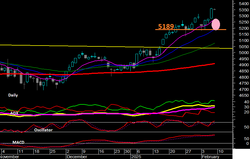Click the December 16 date tick

(102, 151)
